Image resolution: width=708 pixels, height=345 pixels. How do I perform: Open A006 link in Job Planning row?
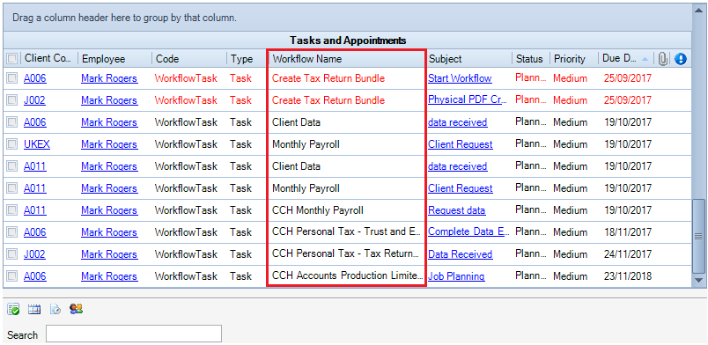[34, 275]
